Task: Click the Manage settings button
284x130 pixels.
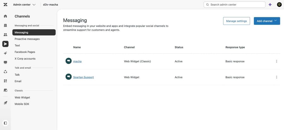Action: point(236,21)
